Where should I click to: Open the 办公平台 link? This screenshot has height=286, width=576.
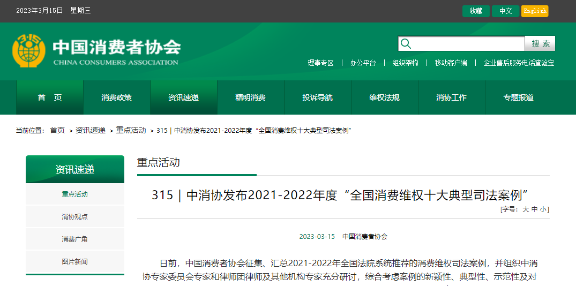[363, 63]
